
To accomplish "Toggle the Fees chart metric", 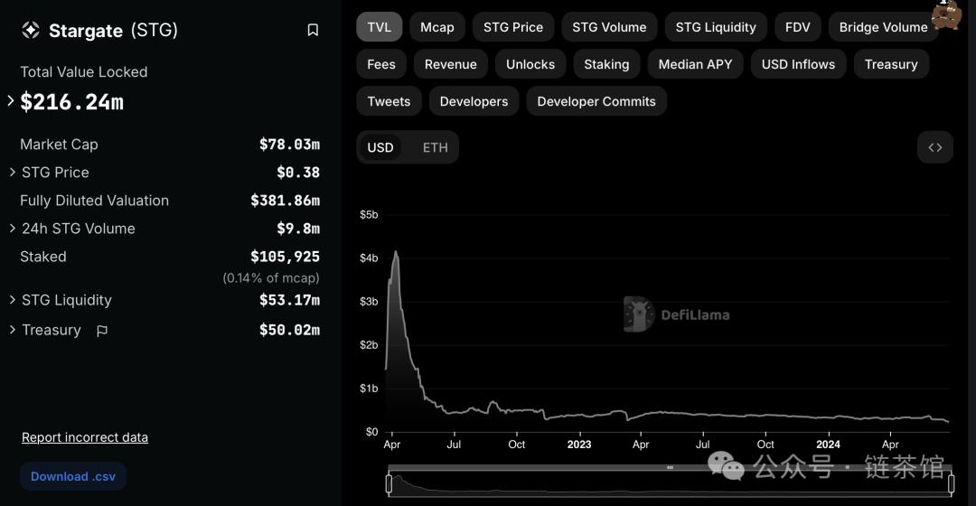I will (x=381, y=64).
